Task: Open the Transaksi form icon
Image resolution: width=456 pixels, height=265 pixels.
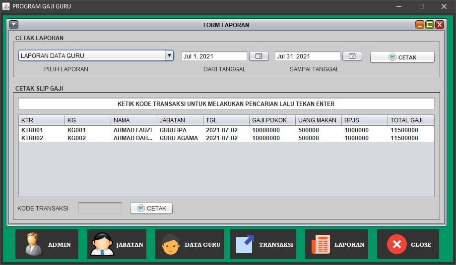Action: [245, 244]
